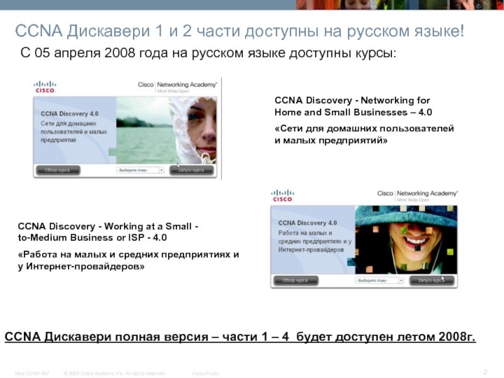
Task: Click the Cisco logo in the second course card
Action: (x=282, y=196)
